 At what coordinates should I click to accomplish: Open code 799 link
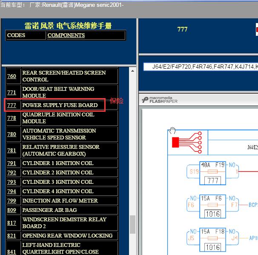[11, 201]
